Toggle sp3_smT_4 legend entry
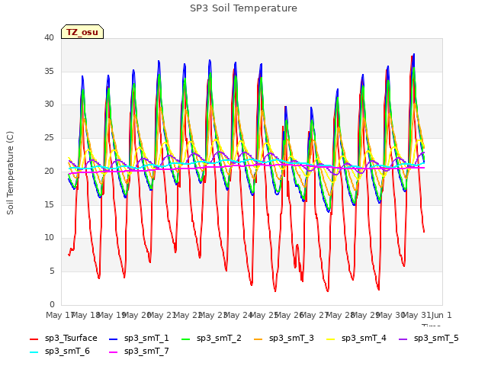This screenshot has height=366, width=488. pos(356,339)
